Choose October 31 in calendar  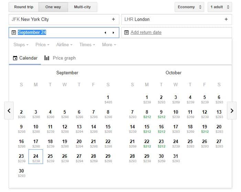coord(176,158)
